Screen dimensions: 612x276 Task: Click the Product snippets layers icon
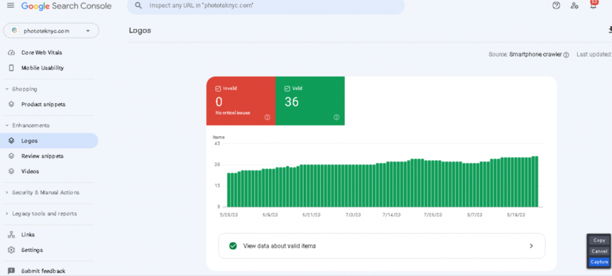point(11,104)
